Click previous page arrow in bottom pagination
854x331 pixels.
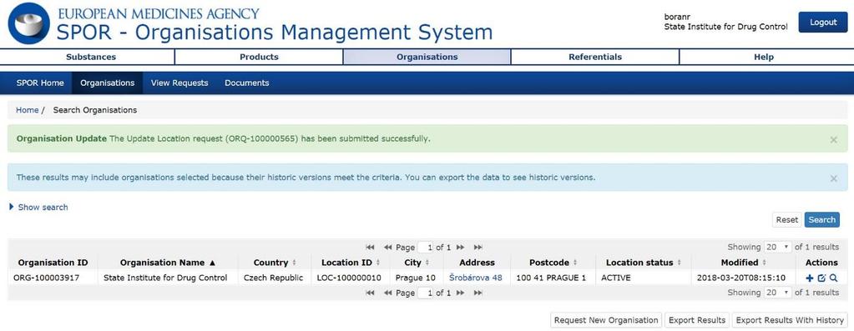coord(388,293)
